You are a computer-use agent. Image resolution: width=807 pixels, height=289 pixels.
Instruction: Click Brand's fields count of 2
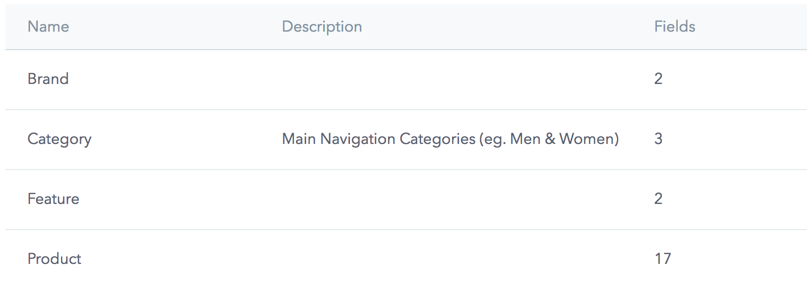tap(658, 79)
